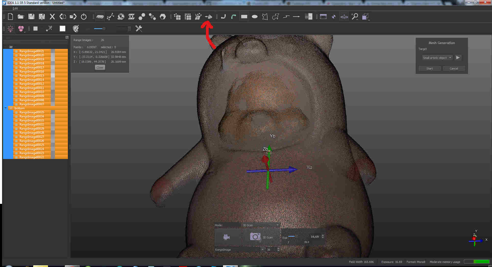The width and height of the screenshot is (492, 267).
Task: Open the Small artistic object target dropdown
Action: [437, 58]
